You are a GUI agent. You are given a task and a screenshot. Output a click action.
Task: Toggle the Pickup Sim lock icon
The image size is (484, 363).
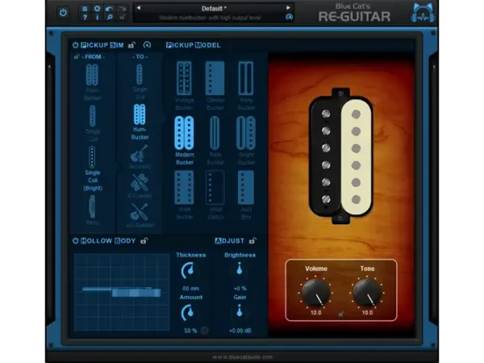coord(131,44)
